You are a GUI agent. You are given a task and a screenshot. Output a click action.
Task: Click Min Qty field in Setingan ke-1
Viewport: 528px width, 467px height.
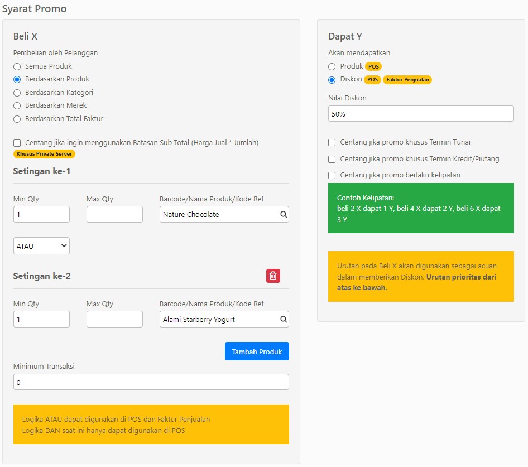pos(41,214)
